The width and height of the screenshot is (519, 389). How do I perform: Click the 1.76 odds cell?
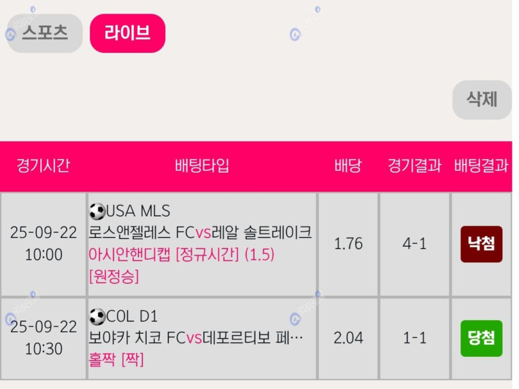pos(348,244)
